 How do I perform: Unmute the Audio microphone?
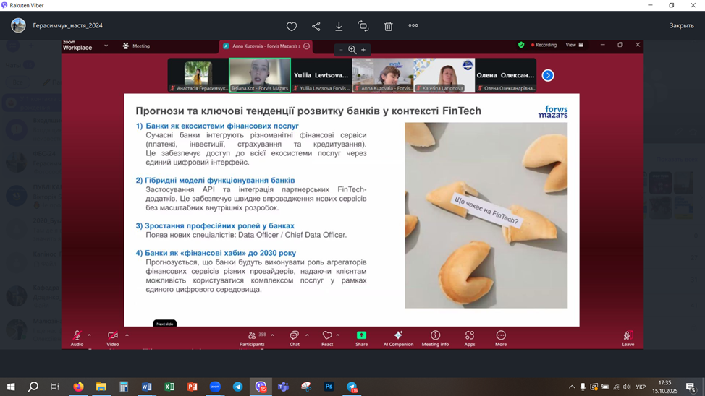pyautogui.click(x=77, y=337)
